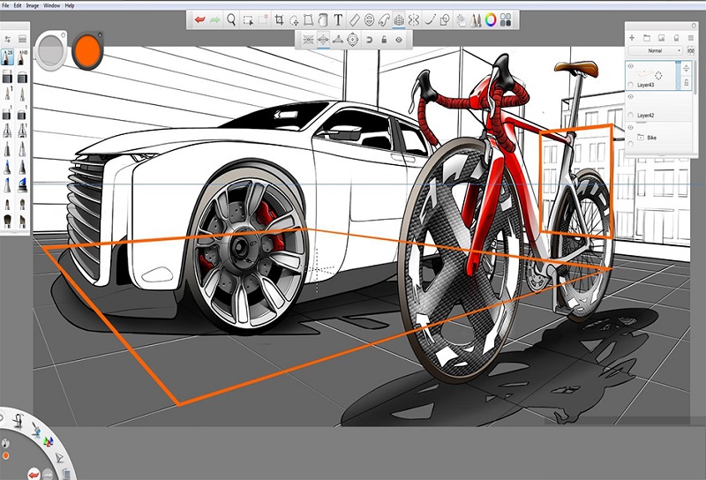Select the Zoom magnifier tool
Screen dimensions: 706x480
[232, 19]
